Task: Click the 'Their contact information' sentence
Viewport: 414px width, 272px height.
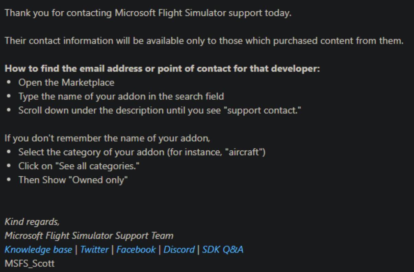Action: 204,40
